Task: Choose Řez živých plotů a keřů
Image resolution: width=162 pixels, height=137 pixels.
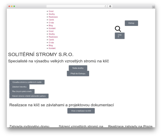Action: pyautogui.click(x=22, y=91)
